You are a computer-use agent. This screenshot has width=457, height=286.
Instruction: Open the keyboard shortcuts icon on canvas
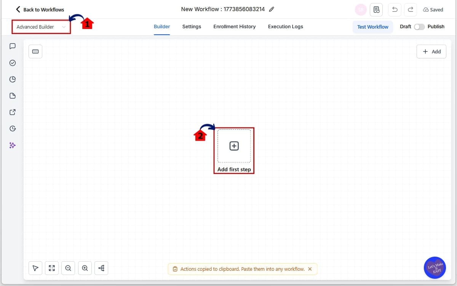click(35, 51)
